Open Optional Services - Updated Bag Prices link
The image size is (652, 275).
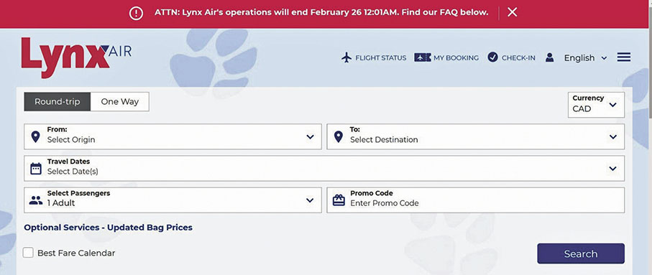click(108, 228)
